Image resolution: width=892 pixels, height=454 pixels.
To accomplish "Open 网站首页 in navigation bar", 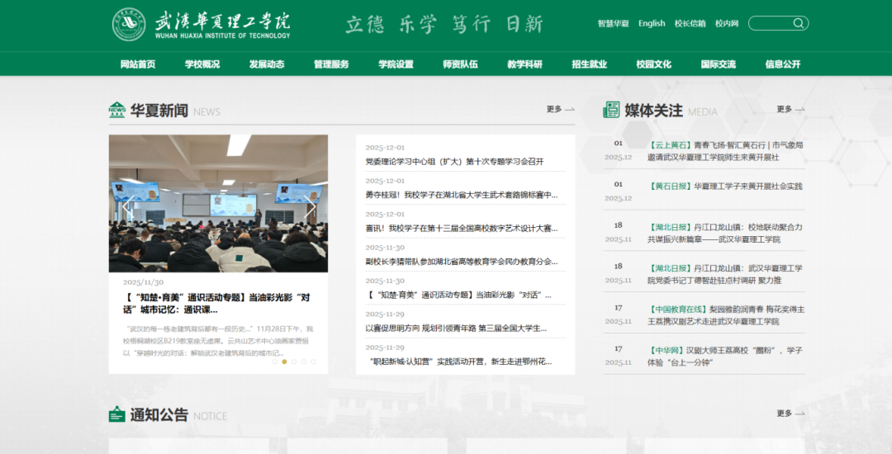I will tap(138, 64).
